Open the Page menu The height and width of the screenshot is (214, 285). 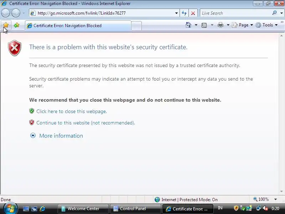click(243, 25)
